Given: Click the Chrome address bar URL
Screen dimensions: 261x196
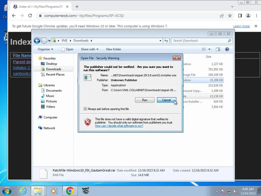Looking at the screenshot, I should (84, 16).
